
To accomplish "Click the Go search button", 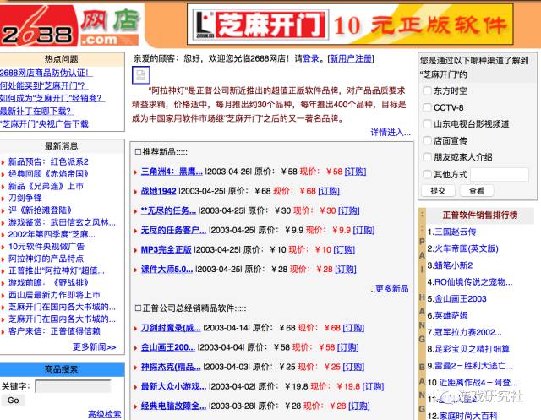I will click(14, 401).
